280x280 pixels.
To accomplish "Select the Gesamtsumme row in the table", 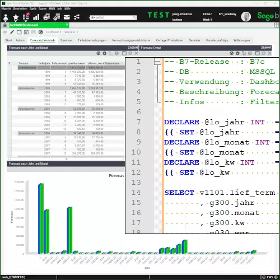I will [71, 68].
